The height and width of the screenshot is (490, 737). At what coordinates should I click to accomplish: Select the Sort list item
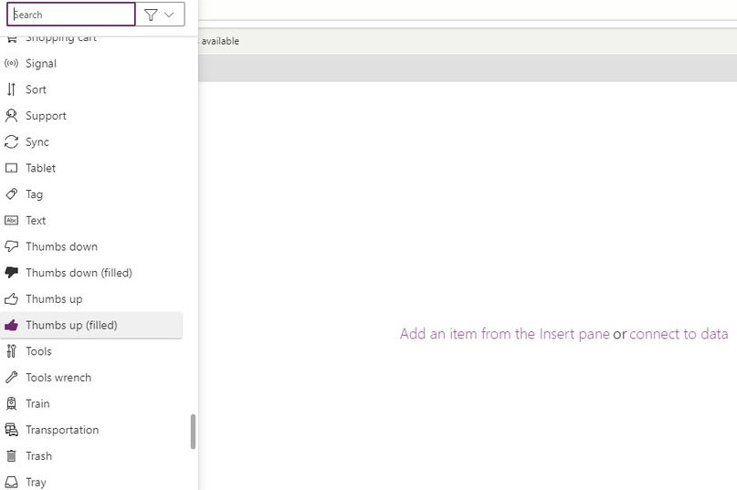click(x=91, y=89)
